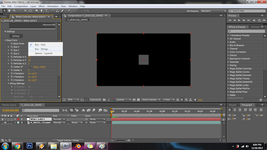
Task: Click the effect Settings button
Action: pyautogui.click(x=16, y=36)
